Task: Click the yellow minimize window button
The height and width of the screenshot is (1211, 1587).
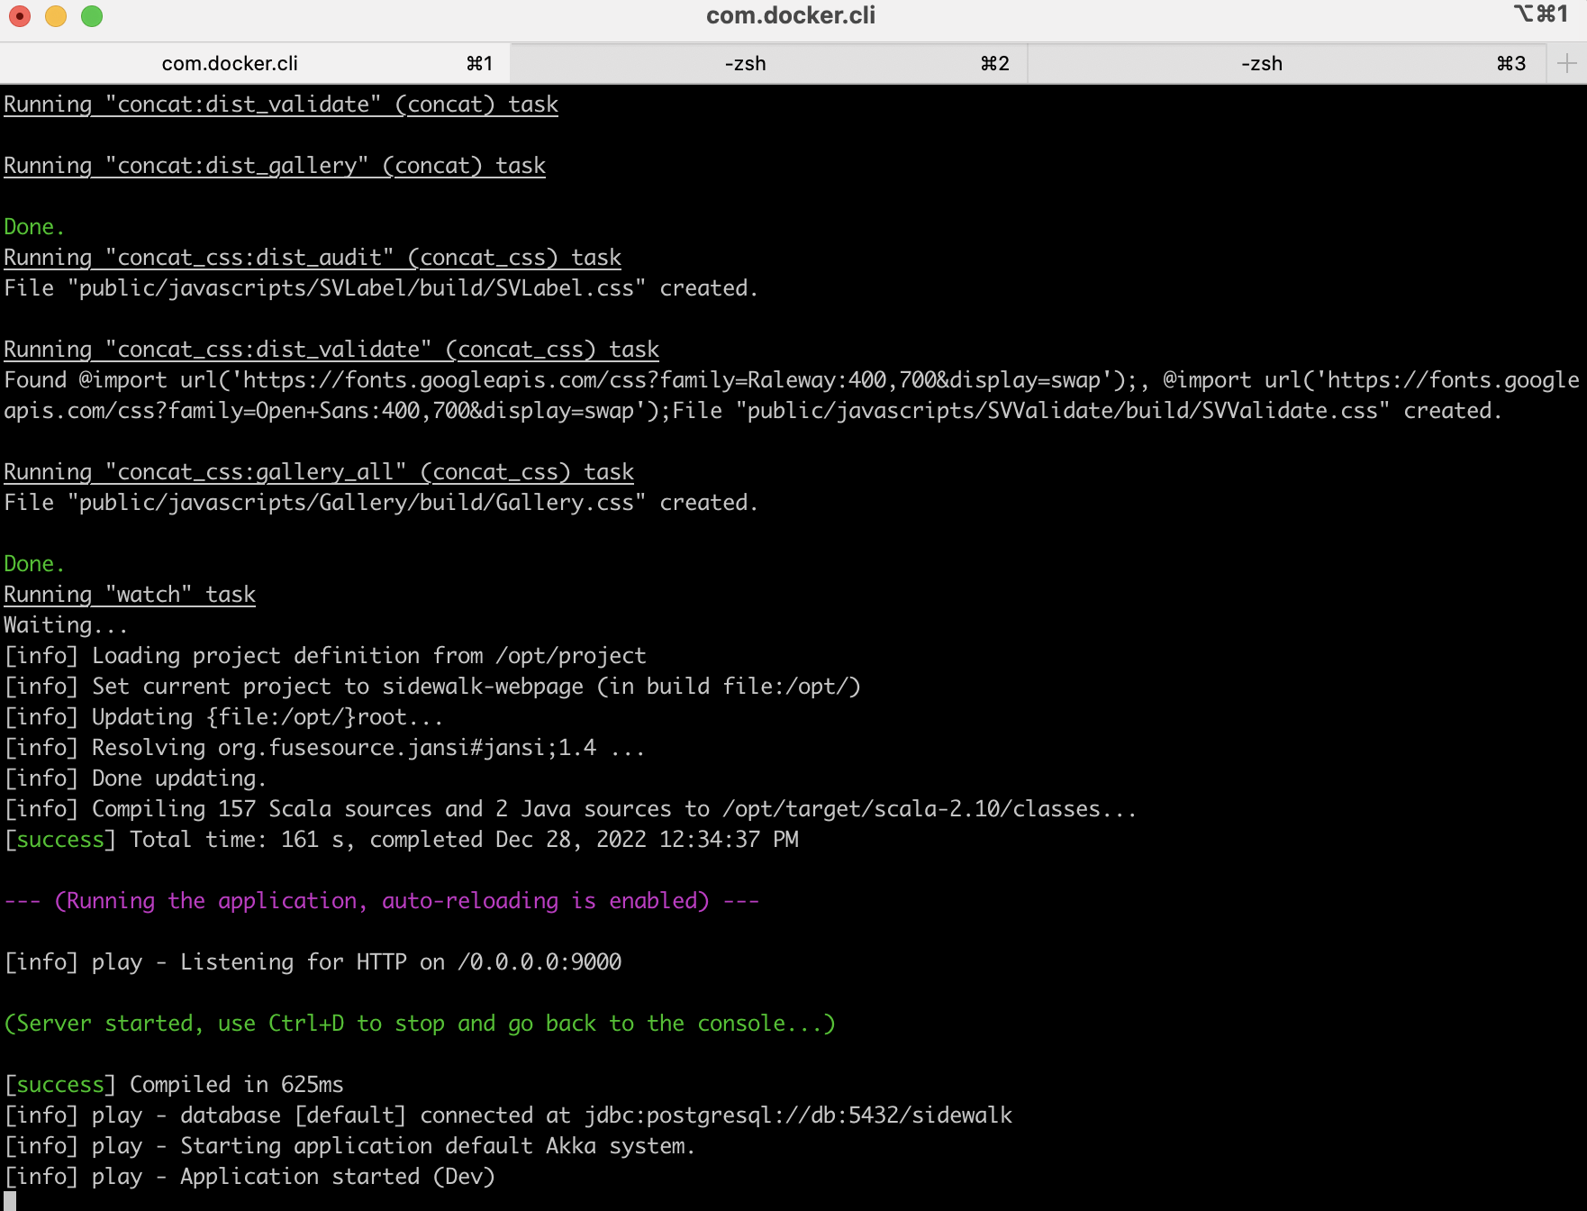Action: (x=56, y=15)
